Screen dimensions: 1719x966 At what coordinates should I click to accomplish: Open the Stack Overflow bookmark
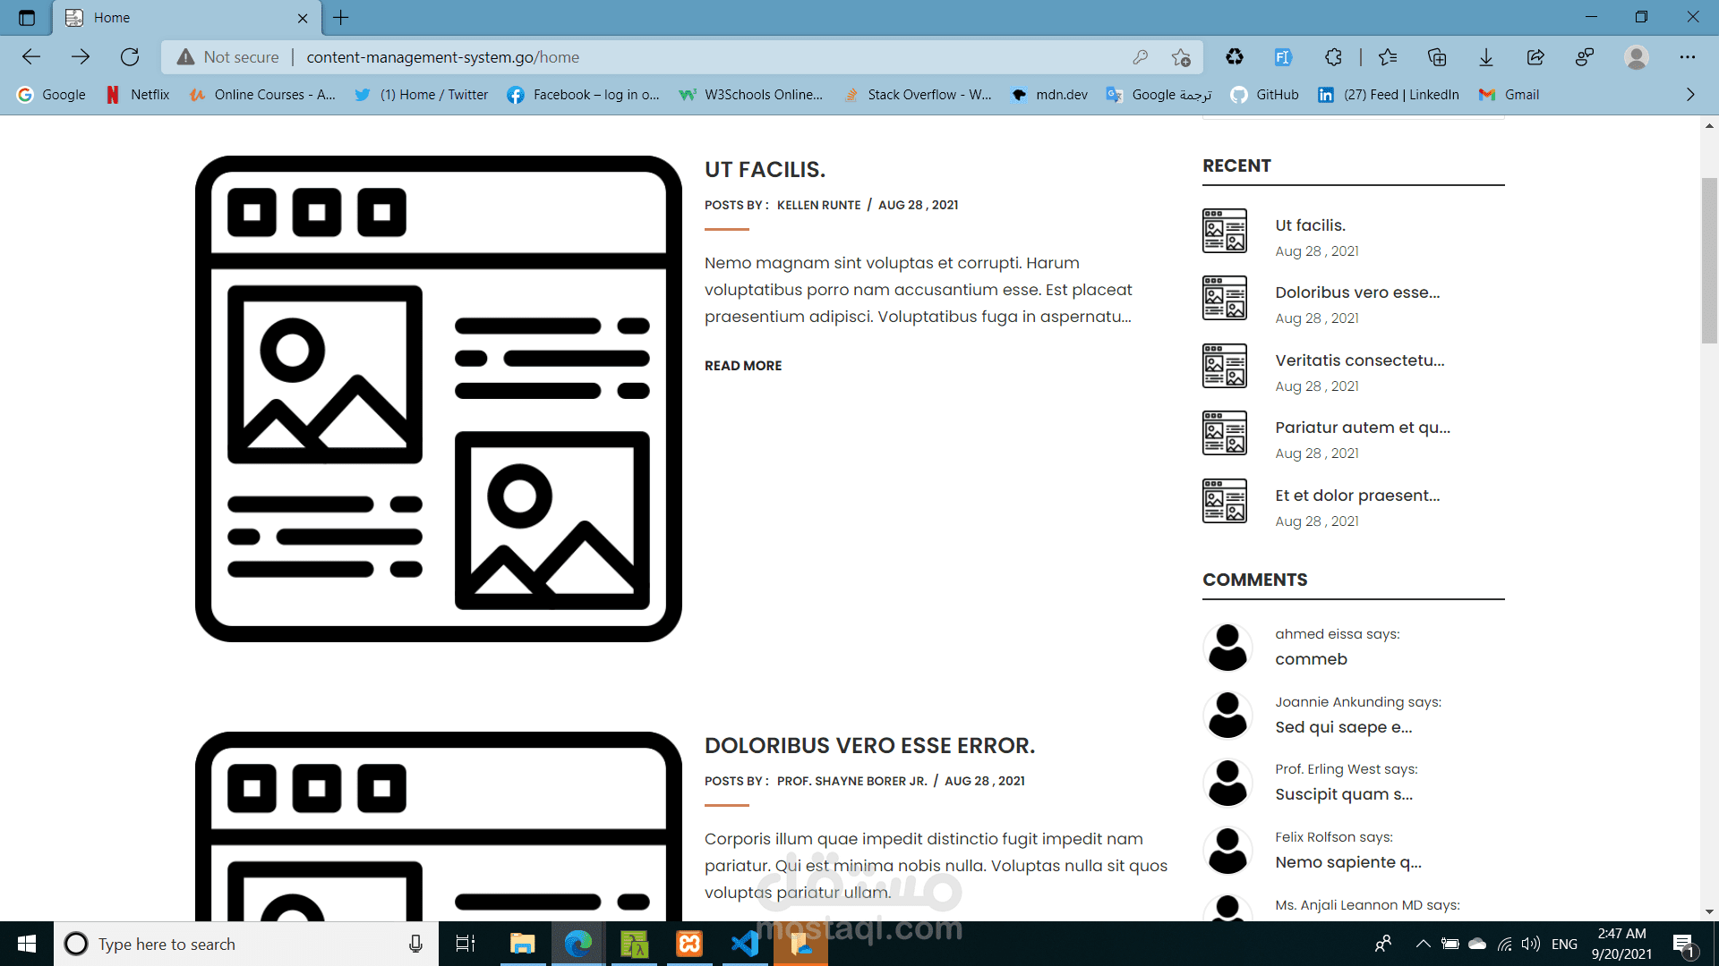[x=918, y=95]
